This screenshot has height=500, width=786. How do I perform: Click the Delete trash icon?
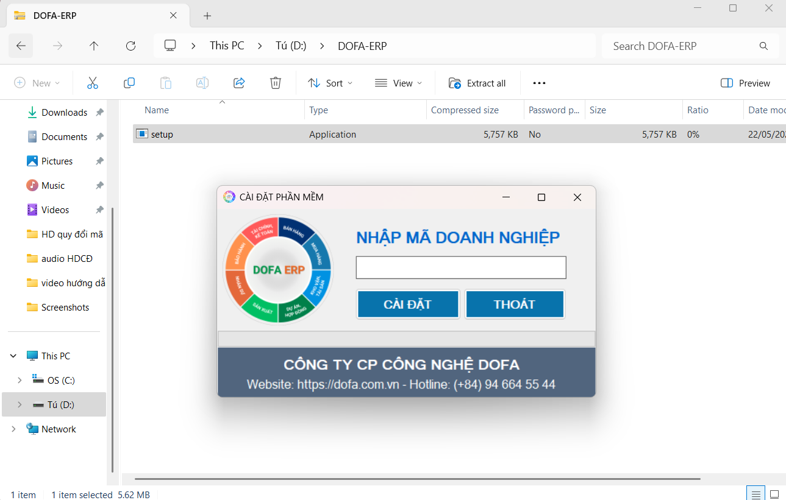[276, 83]
